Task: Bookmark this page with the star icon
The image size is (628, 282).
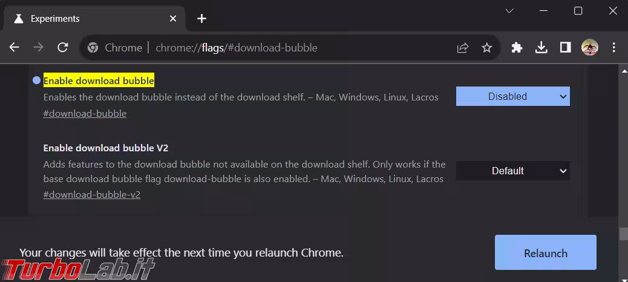Action: click(486, 48)
